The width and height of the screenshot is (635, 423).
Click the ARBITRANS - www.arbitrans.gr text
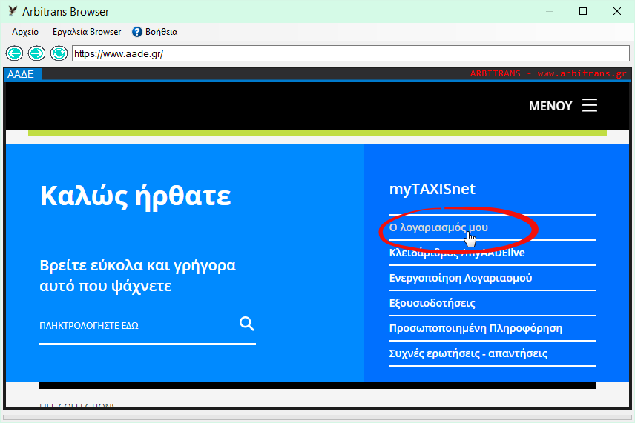tap(548, 73)
